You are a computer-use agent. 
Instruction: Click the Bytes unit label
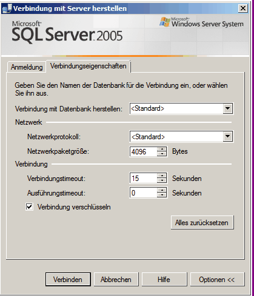tap(180, 151)
